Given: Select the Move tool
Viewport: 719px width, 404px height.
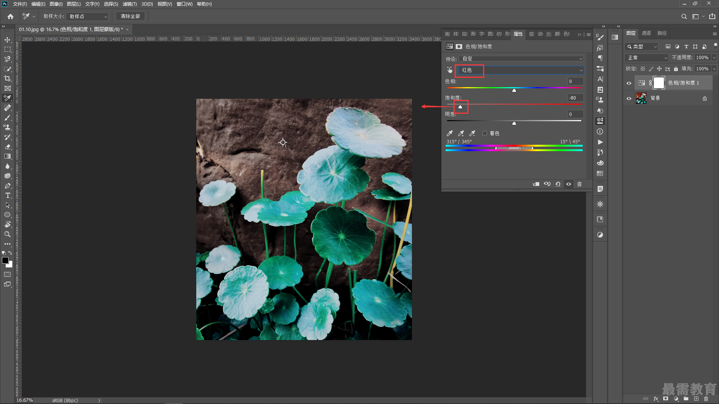Looking at the screenshot, I should (7, 40).
